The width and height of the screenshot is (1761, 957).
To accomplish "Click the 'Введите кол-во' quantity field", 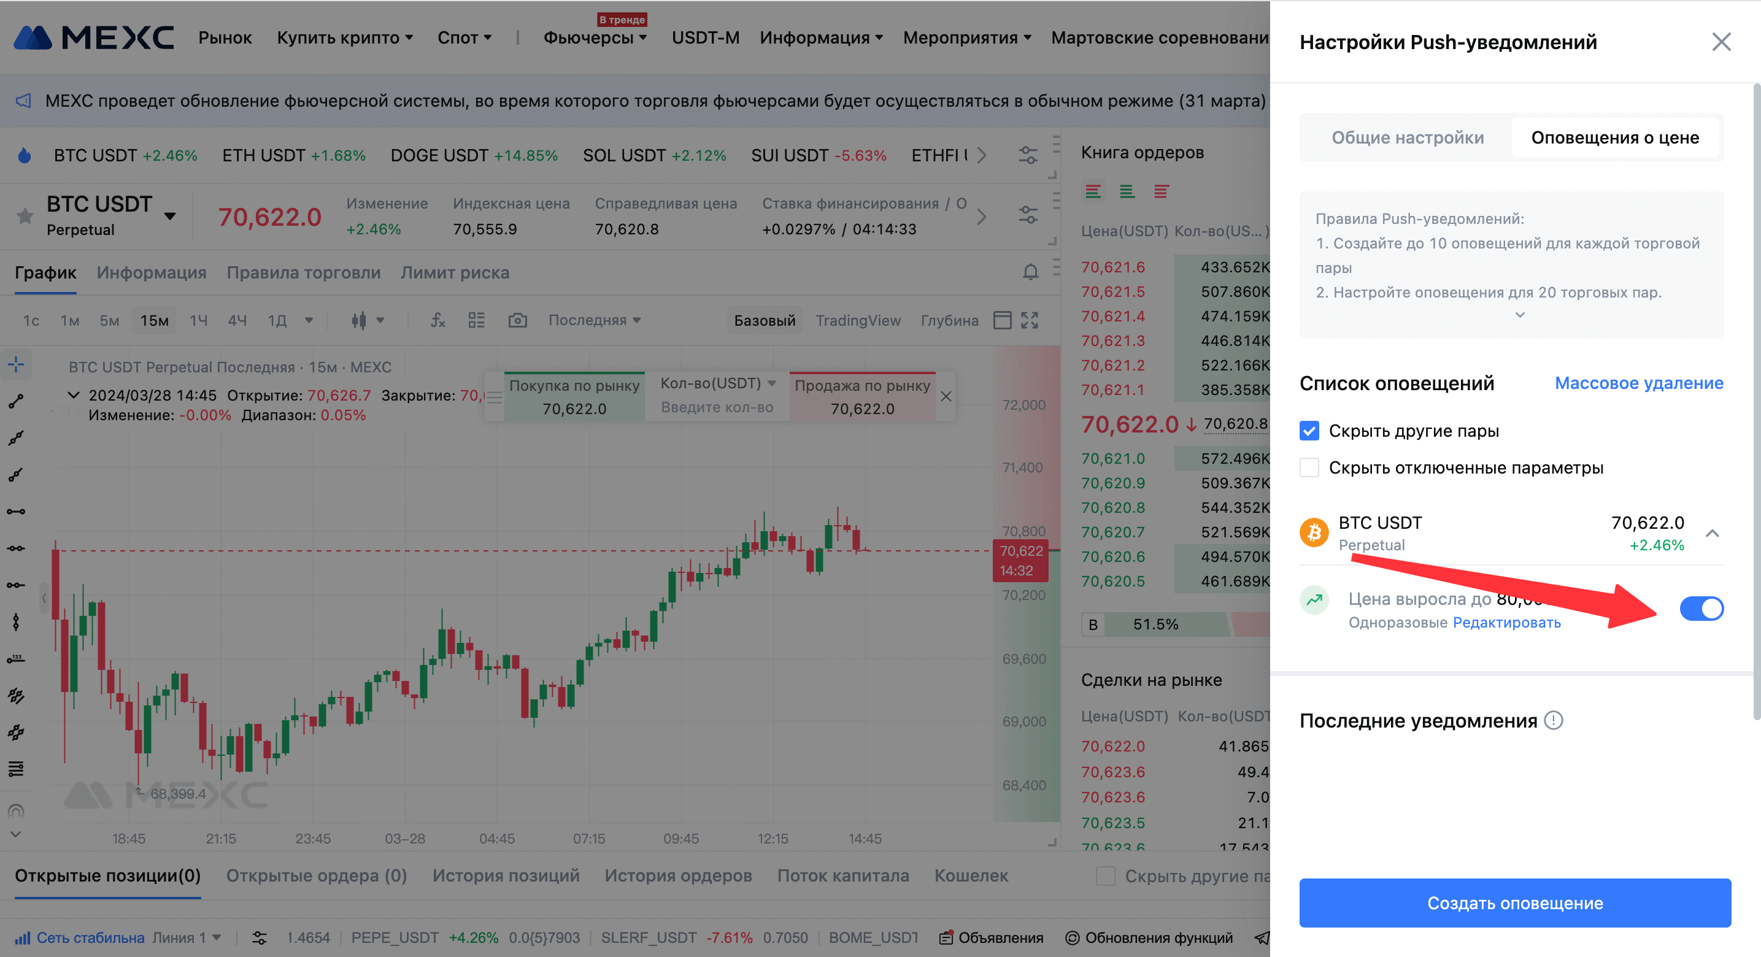I will click(717, 407).
